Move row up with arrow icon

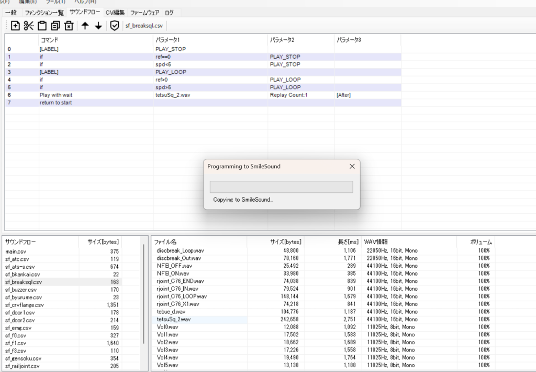click(85, 26)
